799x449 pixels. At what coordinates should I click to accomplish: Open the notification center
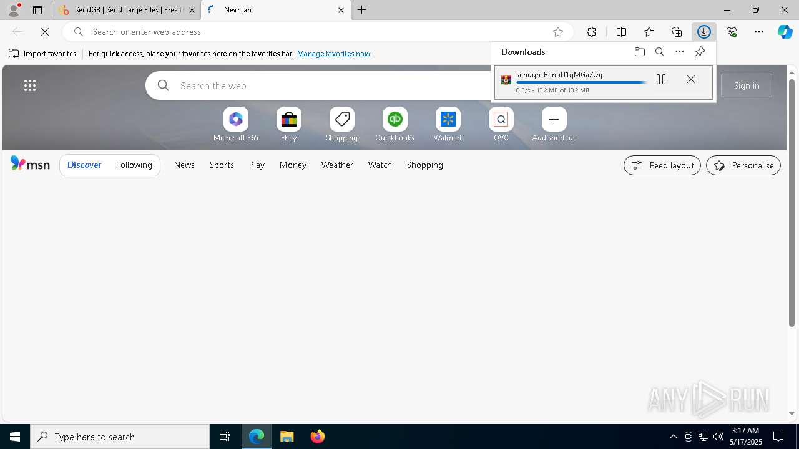[778, 437]
